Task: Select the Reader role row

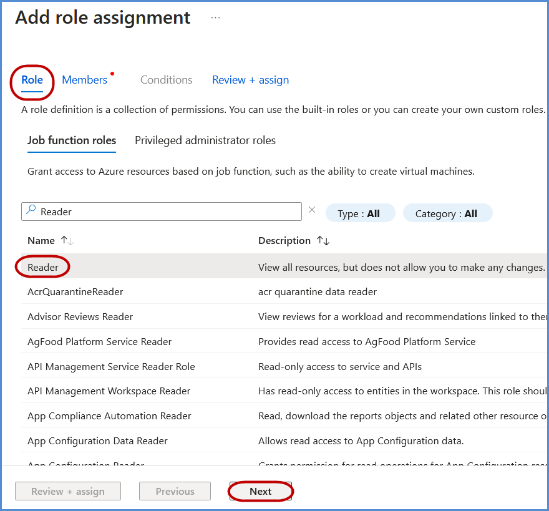Action: (x=43, y=267)
